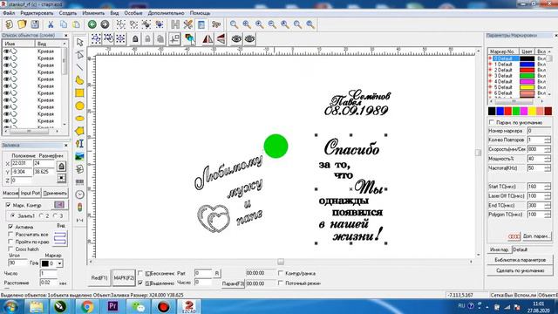This screenshot has height=314, width=558.
Task: Toggle visibility of first Кривая object
Action: [x=6, y=51]
